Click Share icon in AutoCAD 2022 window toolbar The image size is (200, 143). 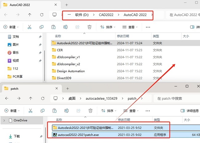pyautogui.click(x=78, y=27)
